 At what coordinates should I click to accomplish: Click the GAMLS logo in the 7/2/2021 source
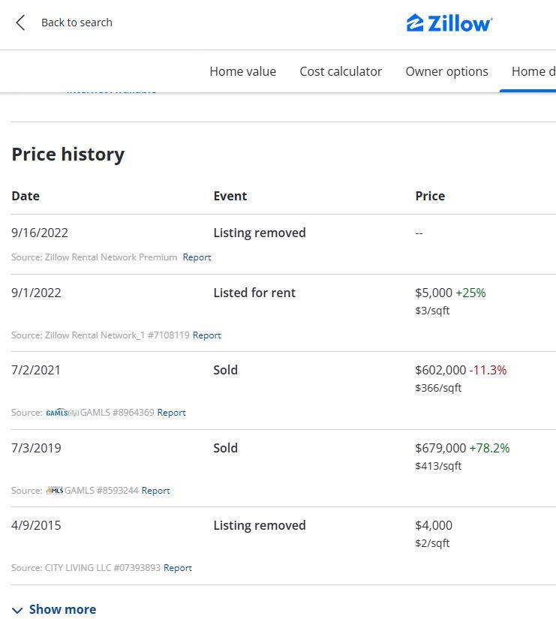click(x=62, y=413)
